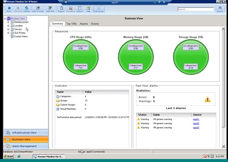The image size is (228, 162).
Task: Click scrollbar up arrow in summary pane
Action: (x=223, y=29)
